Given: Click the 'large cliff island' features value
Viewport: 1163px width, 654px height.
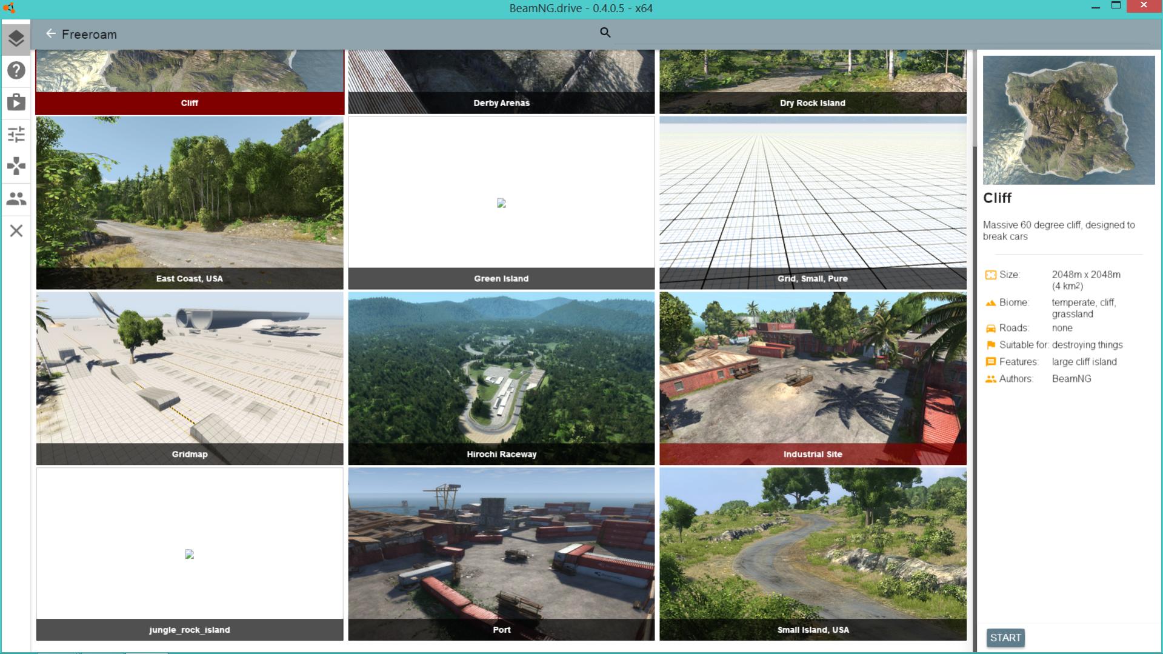Looking at the screenshot, I should click(1084, 362).
